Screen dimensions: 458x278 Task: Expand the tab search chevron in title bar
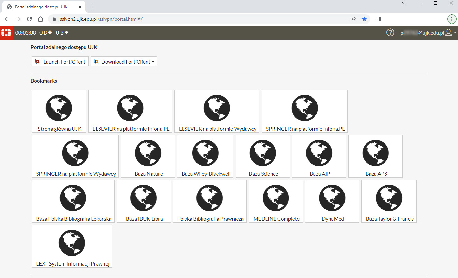[403, 3]
